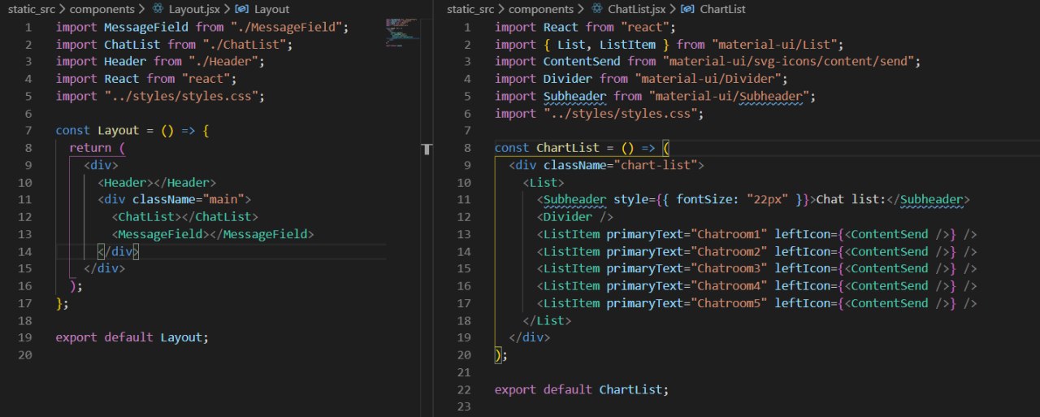Click the className="main" div line
Viewport: 1040px width, 417px height.
click(175, 199)
